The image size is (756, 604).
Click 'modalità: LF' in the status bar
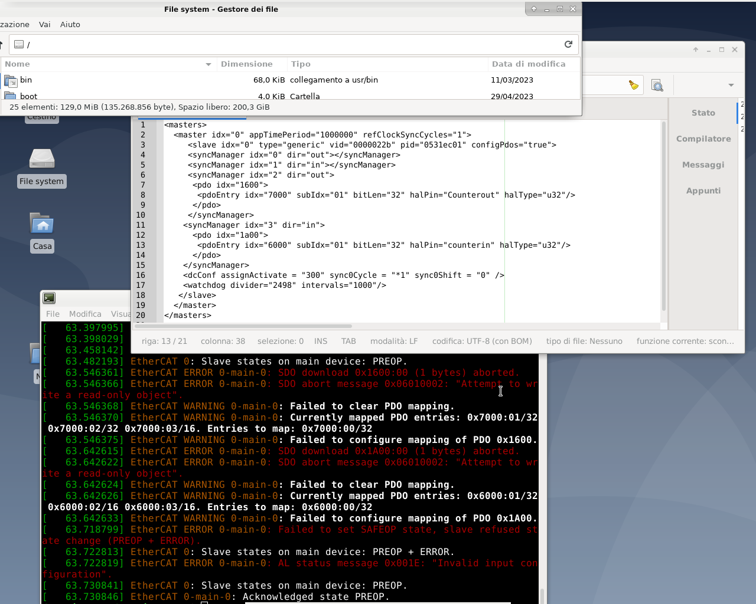point(394,341)
